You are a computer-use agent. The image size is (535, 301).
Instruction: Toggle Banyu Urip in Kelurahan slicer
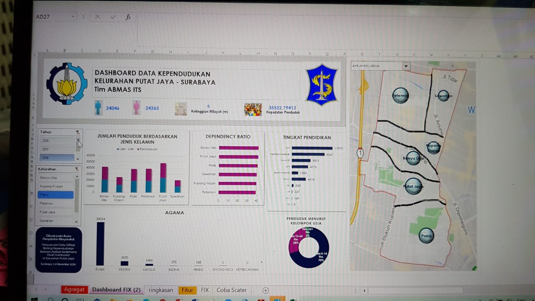[56, 178]
